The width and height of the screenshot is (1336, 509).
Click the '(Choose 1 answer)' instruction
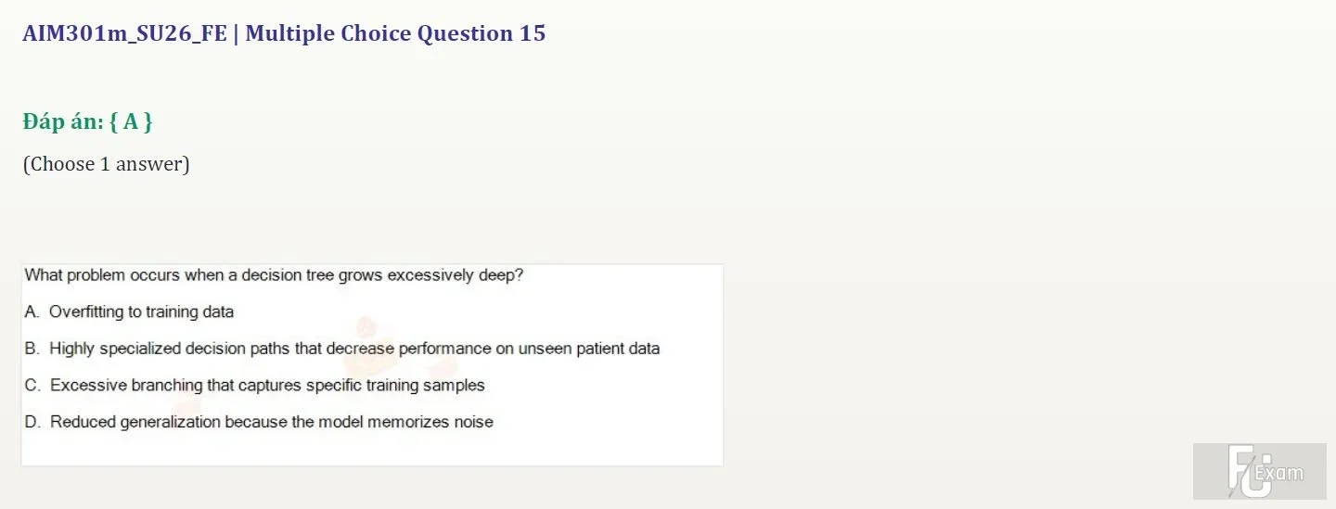pyautogui.click(x=106, y=165)
